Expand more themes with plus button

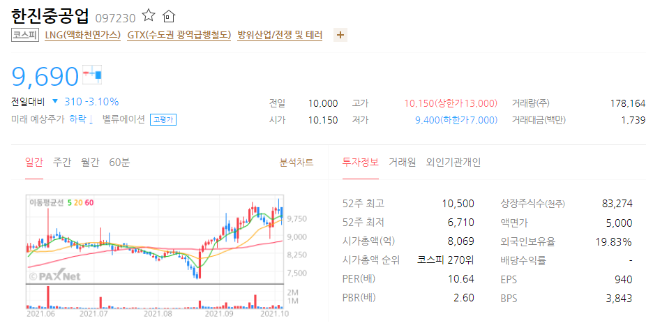pyautogui.click(x=340, y=35)
